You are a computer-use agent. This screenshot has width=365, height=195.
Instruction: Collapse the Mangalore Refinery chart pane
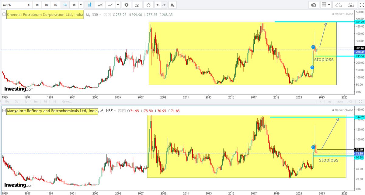[4, 111]
